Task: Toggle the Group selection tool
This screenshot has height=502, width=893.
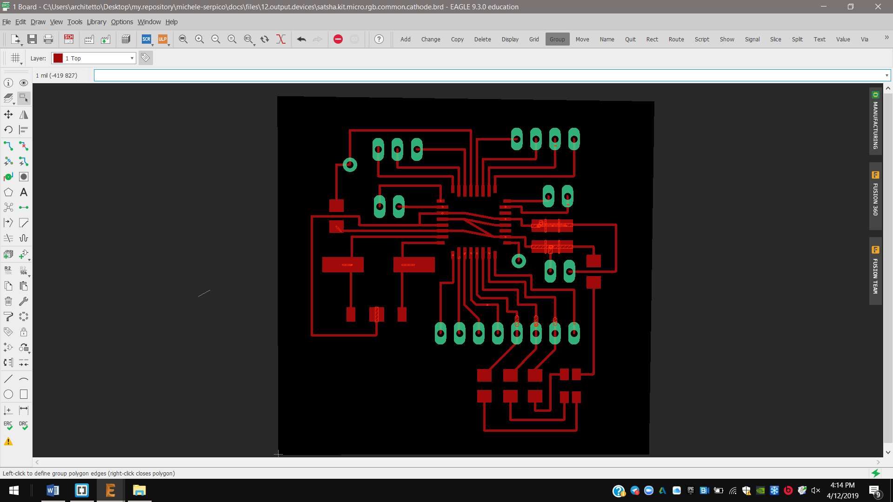Action: click(24, 98)
